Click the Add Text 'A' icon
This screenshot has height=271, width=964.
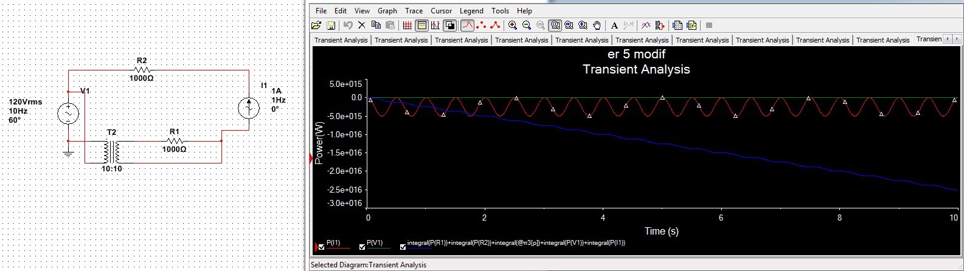click(x=614, y=25)
